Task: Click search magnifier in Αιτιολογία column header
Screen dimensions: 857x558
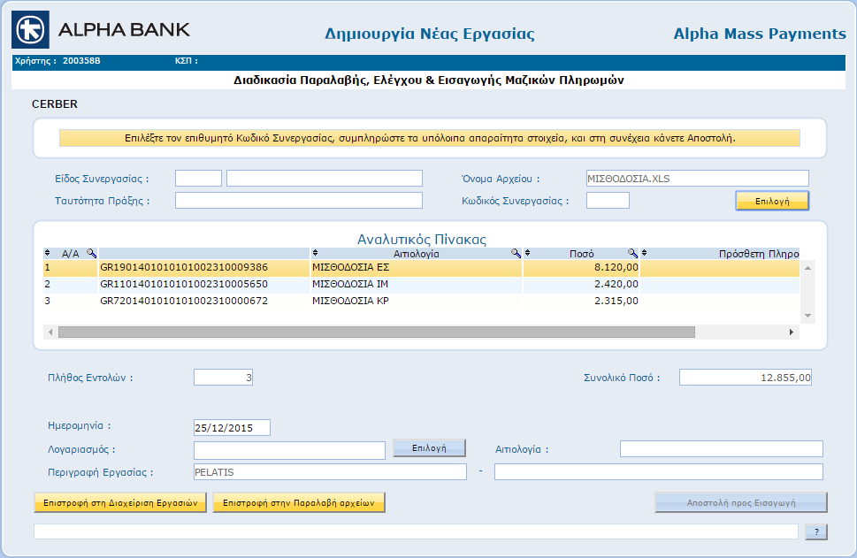Action: tap(516, 253)
